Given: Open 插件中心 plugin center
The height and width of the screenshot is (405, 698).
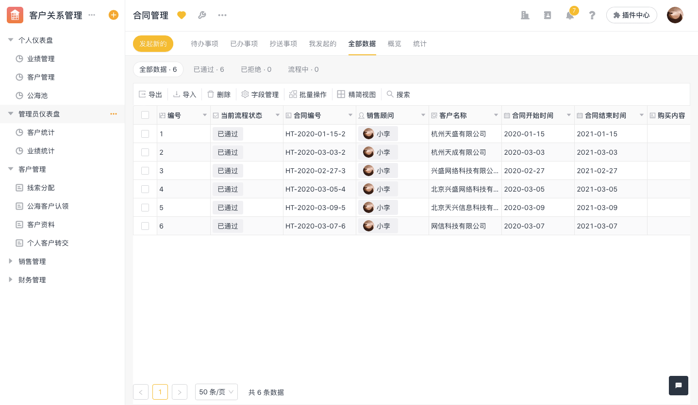Looking at the screenshot, I should [x=632, y=15].
